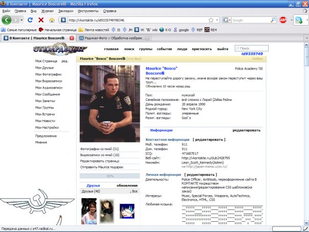Click the red Stop loading icon
Viewport: 309px width, 232px height.
pyautogui.click(x=41, y=20)
